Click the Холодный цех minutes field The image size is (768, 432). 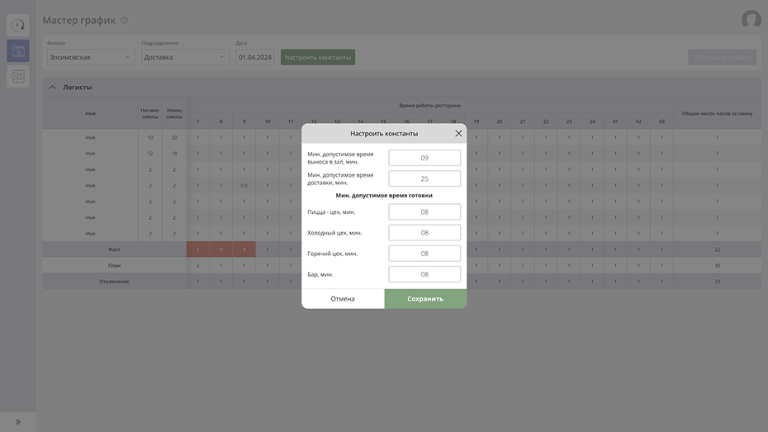click(424, 233)
